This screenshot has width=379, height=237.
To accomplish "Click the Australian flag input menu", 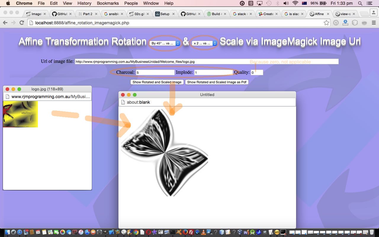I will (x=304, y=3).
